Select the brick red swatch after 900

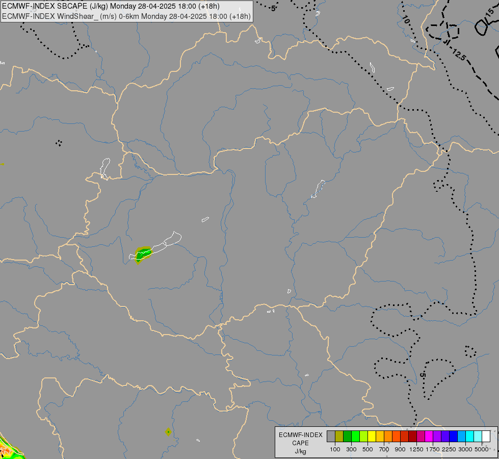point(405,436)
